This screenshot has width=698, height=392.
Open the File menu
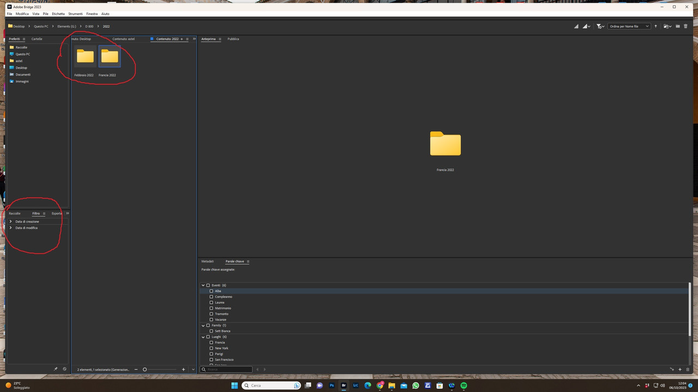9,14
